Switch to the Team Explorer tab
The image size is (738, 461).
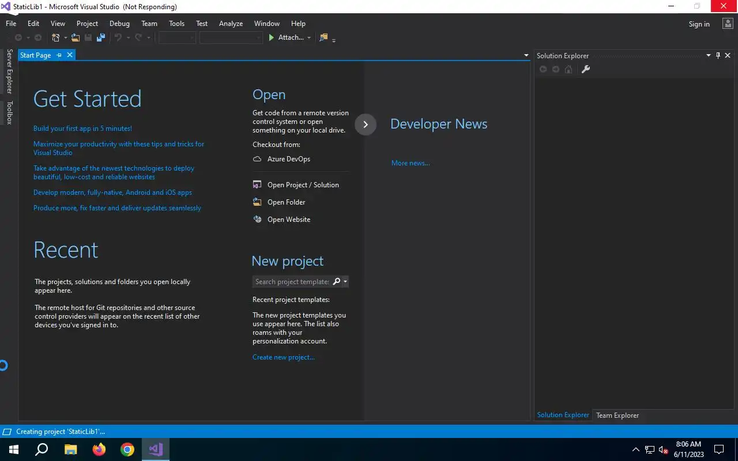point(617,415)
